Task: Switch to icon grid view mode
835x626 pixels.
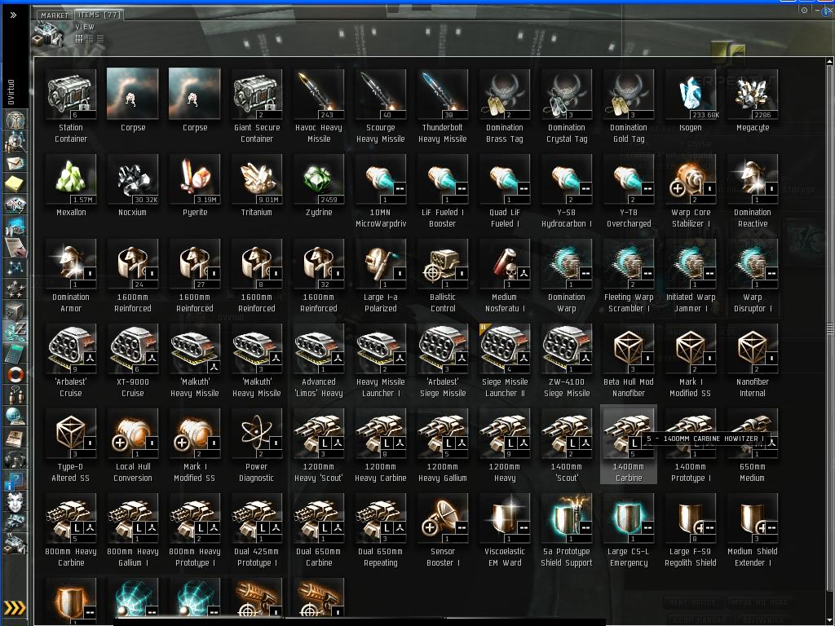Action: point(79,38)
